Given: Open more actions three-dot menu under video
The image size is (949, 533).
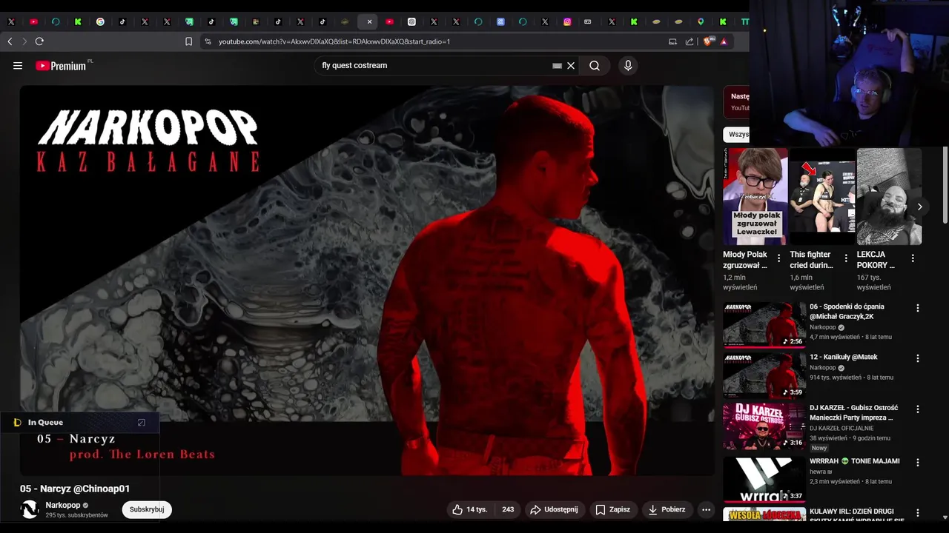Looking at the screenshot, I should [x=706, y=509].
